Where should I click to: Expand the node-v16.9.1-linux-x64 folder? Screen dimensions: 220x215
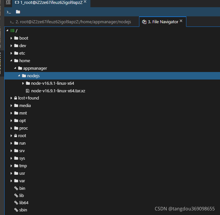click(23, 83)
